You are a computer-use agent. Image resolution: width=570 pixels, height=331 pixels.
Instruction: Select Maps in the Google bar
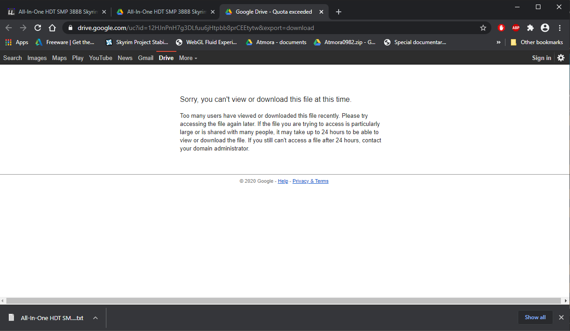[59, 58]
